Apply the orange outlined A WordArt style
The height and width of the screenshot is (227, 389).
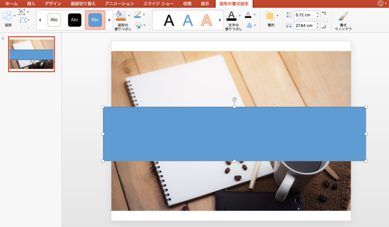(207, 20)
